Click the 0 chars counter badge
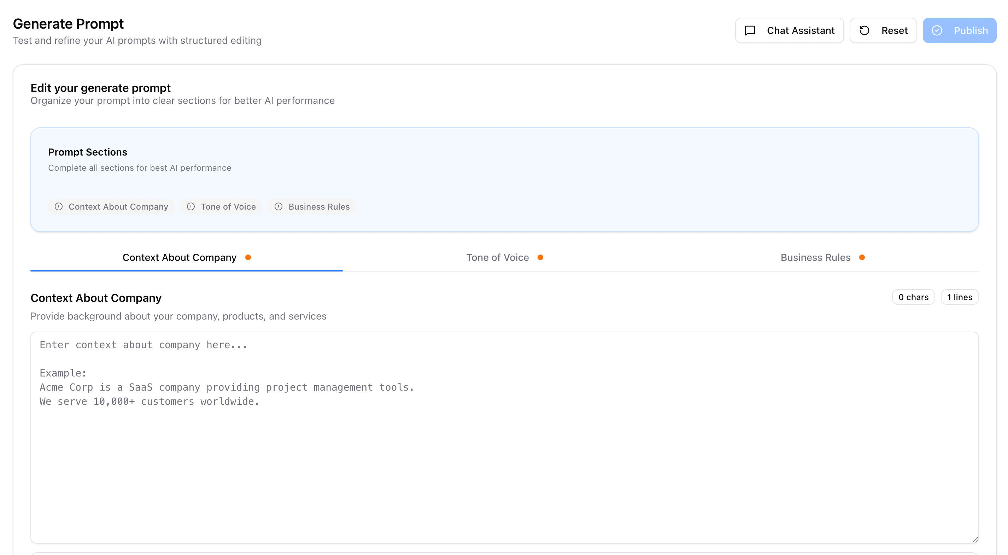Screen dimensions: 1008x555 tap(913, 297)
